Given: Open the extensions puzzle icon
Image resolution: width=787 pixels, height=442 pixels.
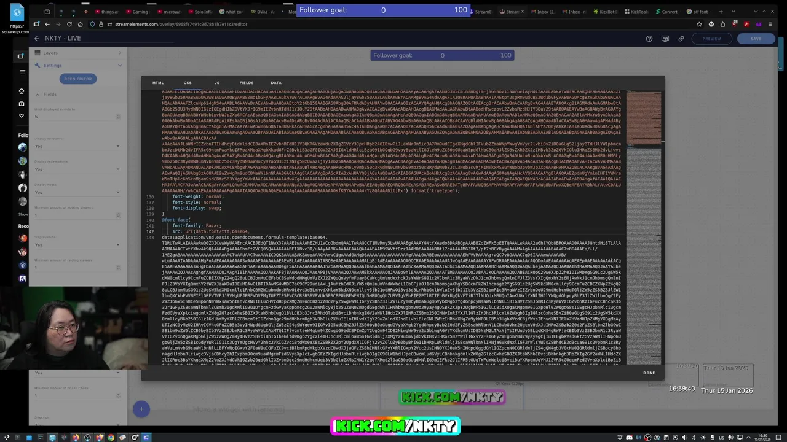Looking at the screenshot, I should (x=723, y=24).
